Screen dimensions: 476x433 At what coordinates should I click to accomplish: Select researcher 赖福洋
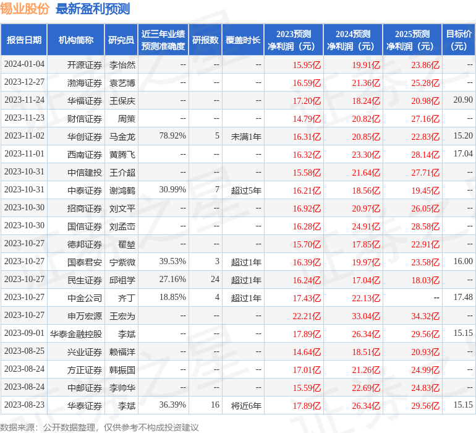pos(122,352)
